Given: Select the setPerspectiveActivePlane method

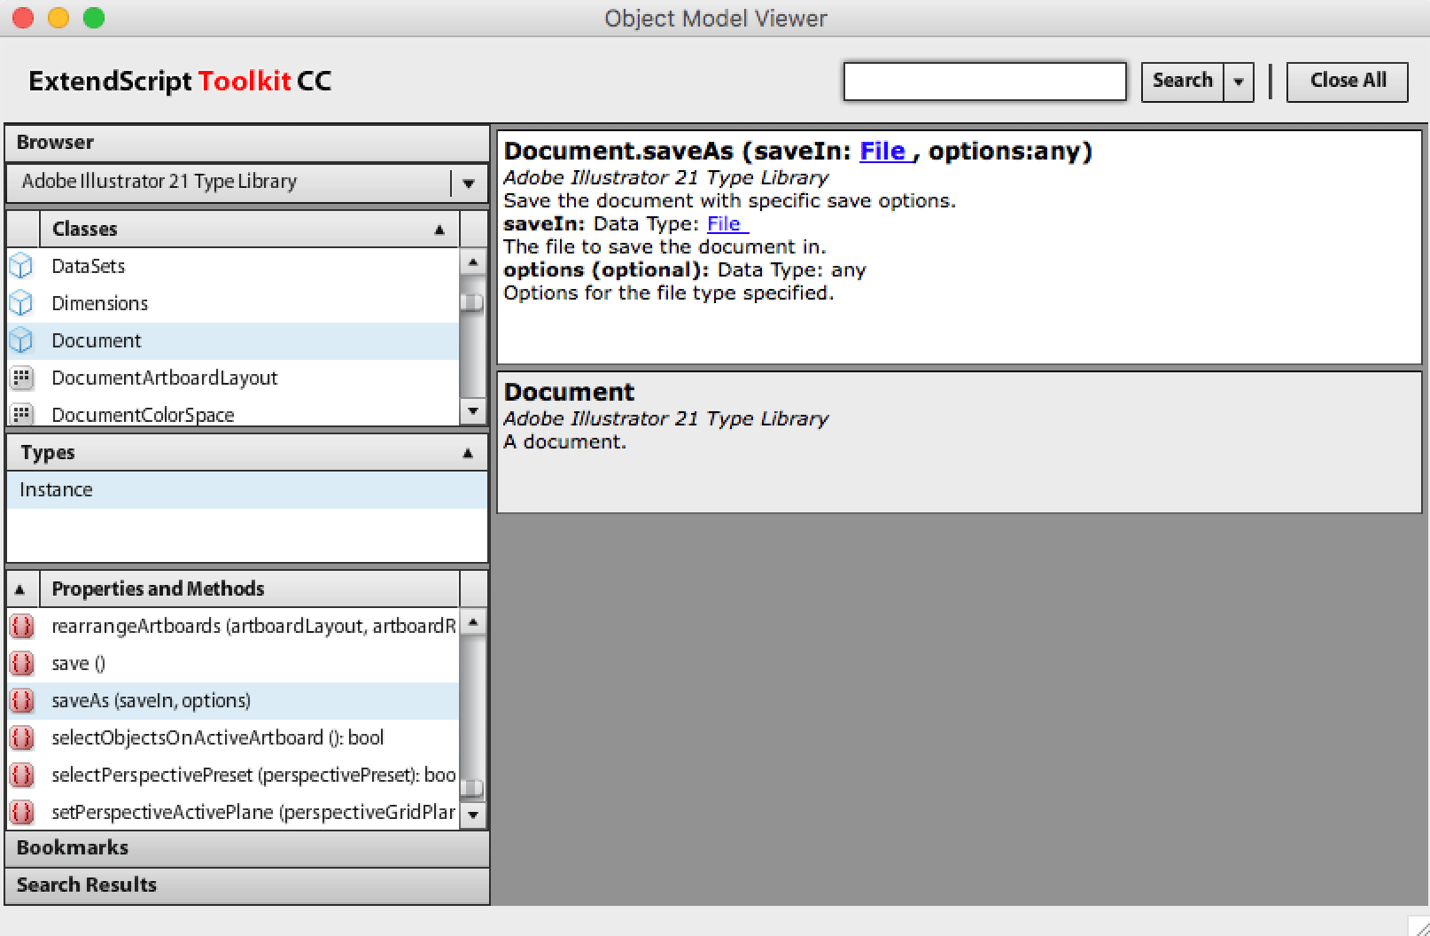Looking at the screenshot, I should point(233,812).
